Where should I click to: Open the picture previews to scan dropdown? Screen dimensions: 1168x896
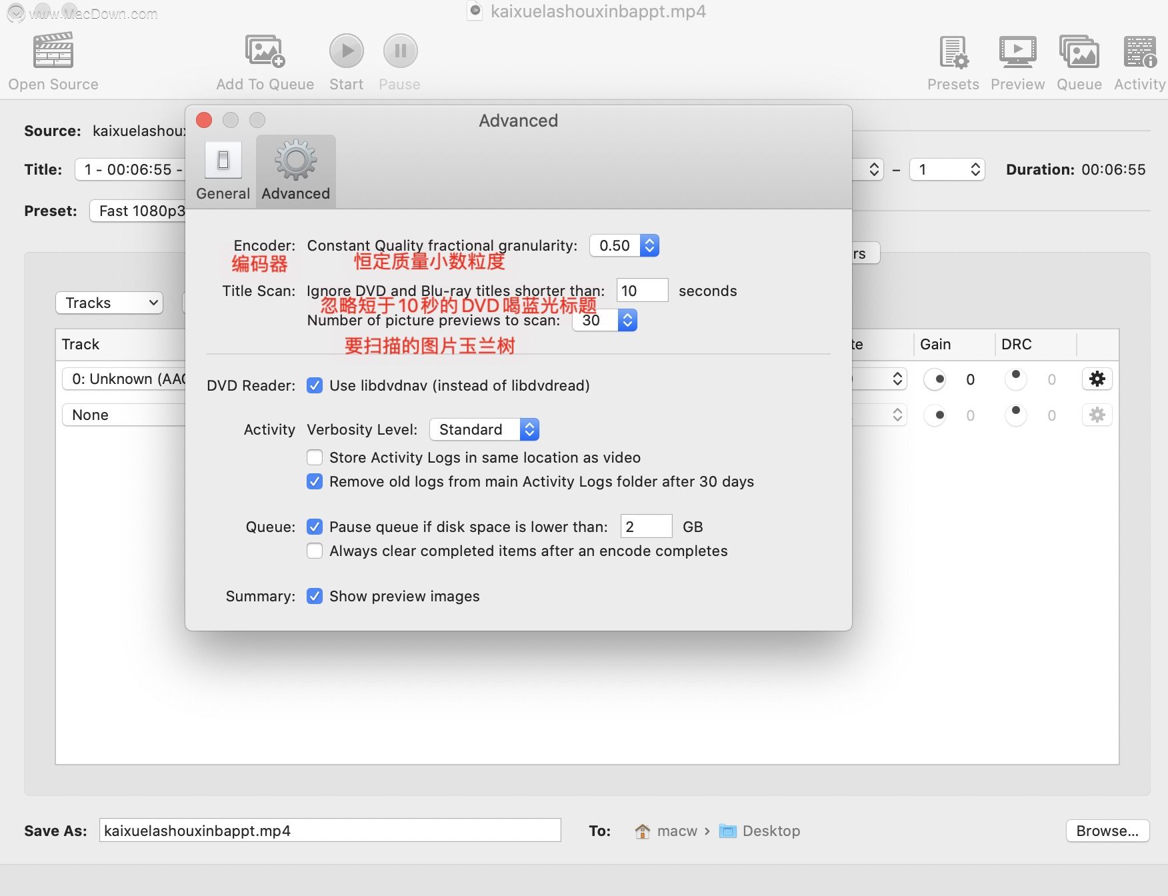click(605, 321)
